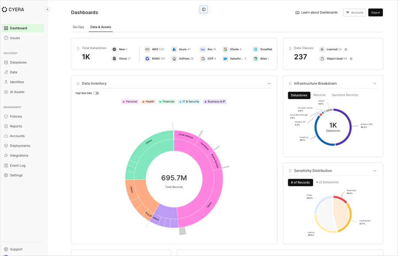
Task: Click the Export button
Action: [x=375, y=12]
